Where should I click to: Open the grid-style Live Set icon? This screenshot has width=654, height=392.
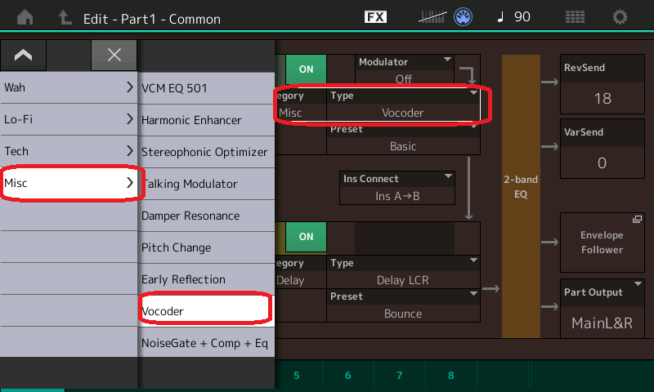click(x=575, y=16)
